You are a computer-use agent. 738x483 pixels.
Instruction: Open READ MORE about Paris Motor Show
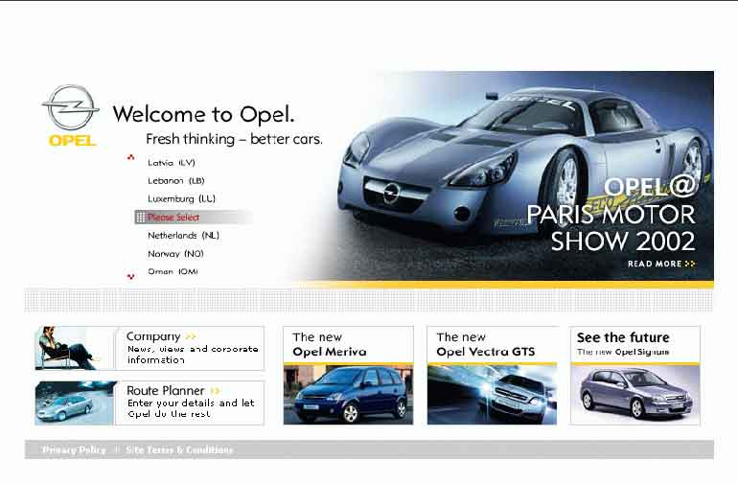[660, 264]
